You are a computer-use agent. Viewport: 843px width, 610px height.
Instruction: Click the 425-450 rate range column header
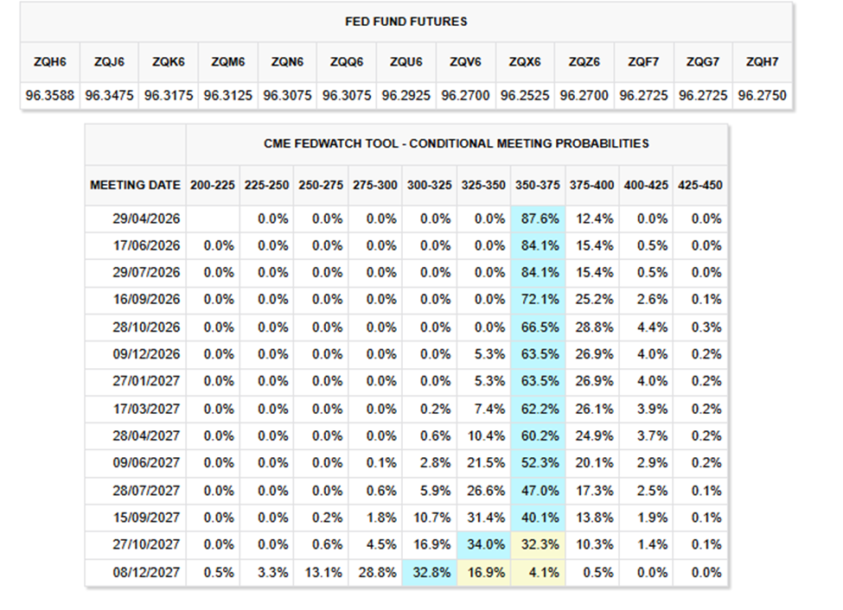pos(699,185)
